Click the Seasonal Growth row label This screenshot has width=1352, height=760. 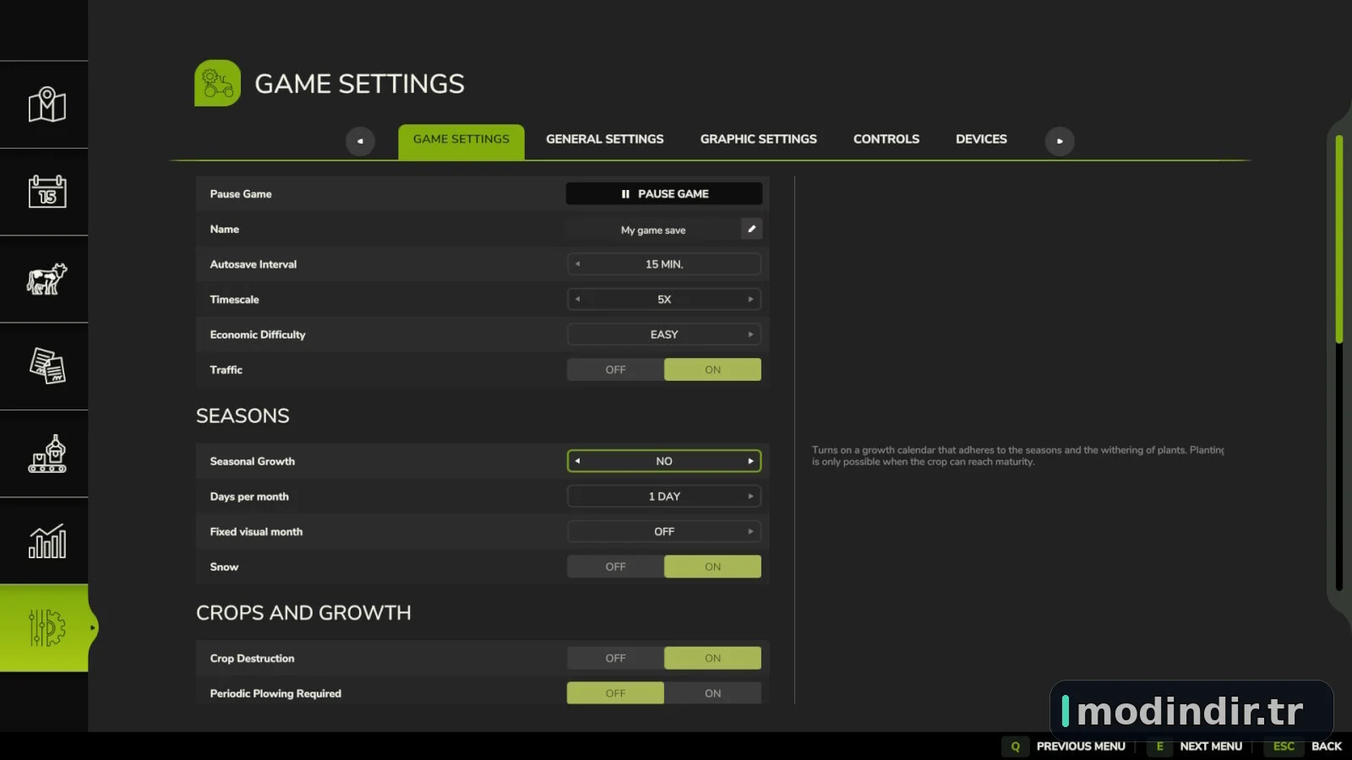(x=253, y=461)
